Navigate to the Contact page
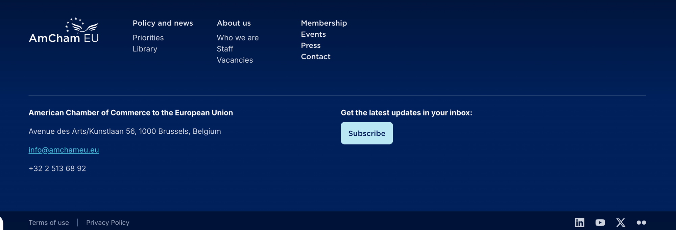 point(316,57)
